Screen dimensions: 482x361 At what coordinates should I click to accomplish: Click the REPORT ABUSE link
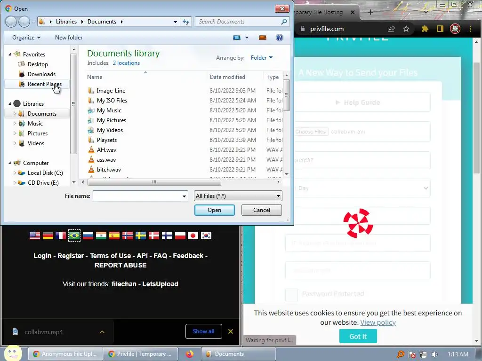tap(120, 265)
